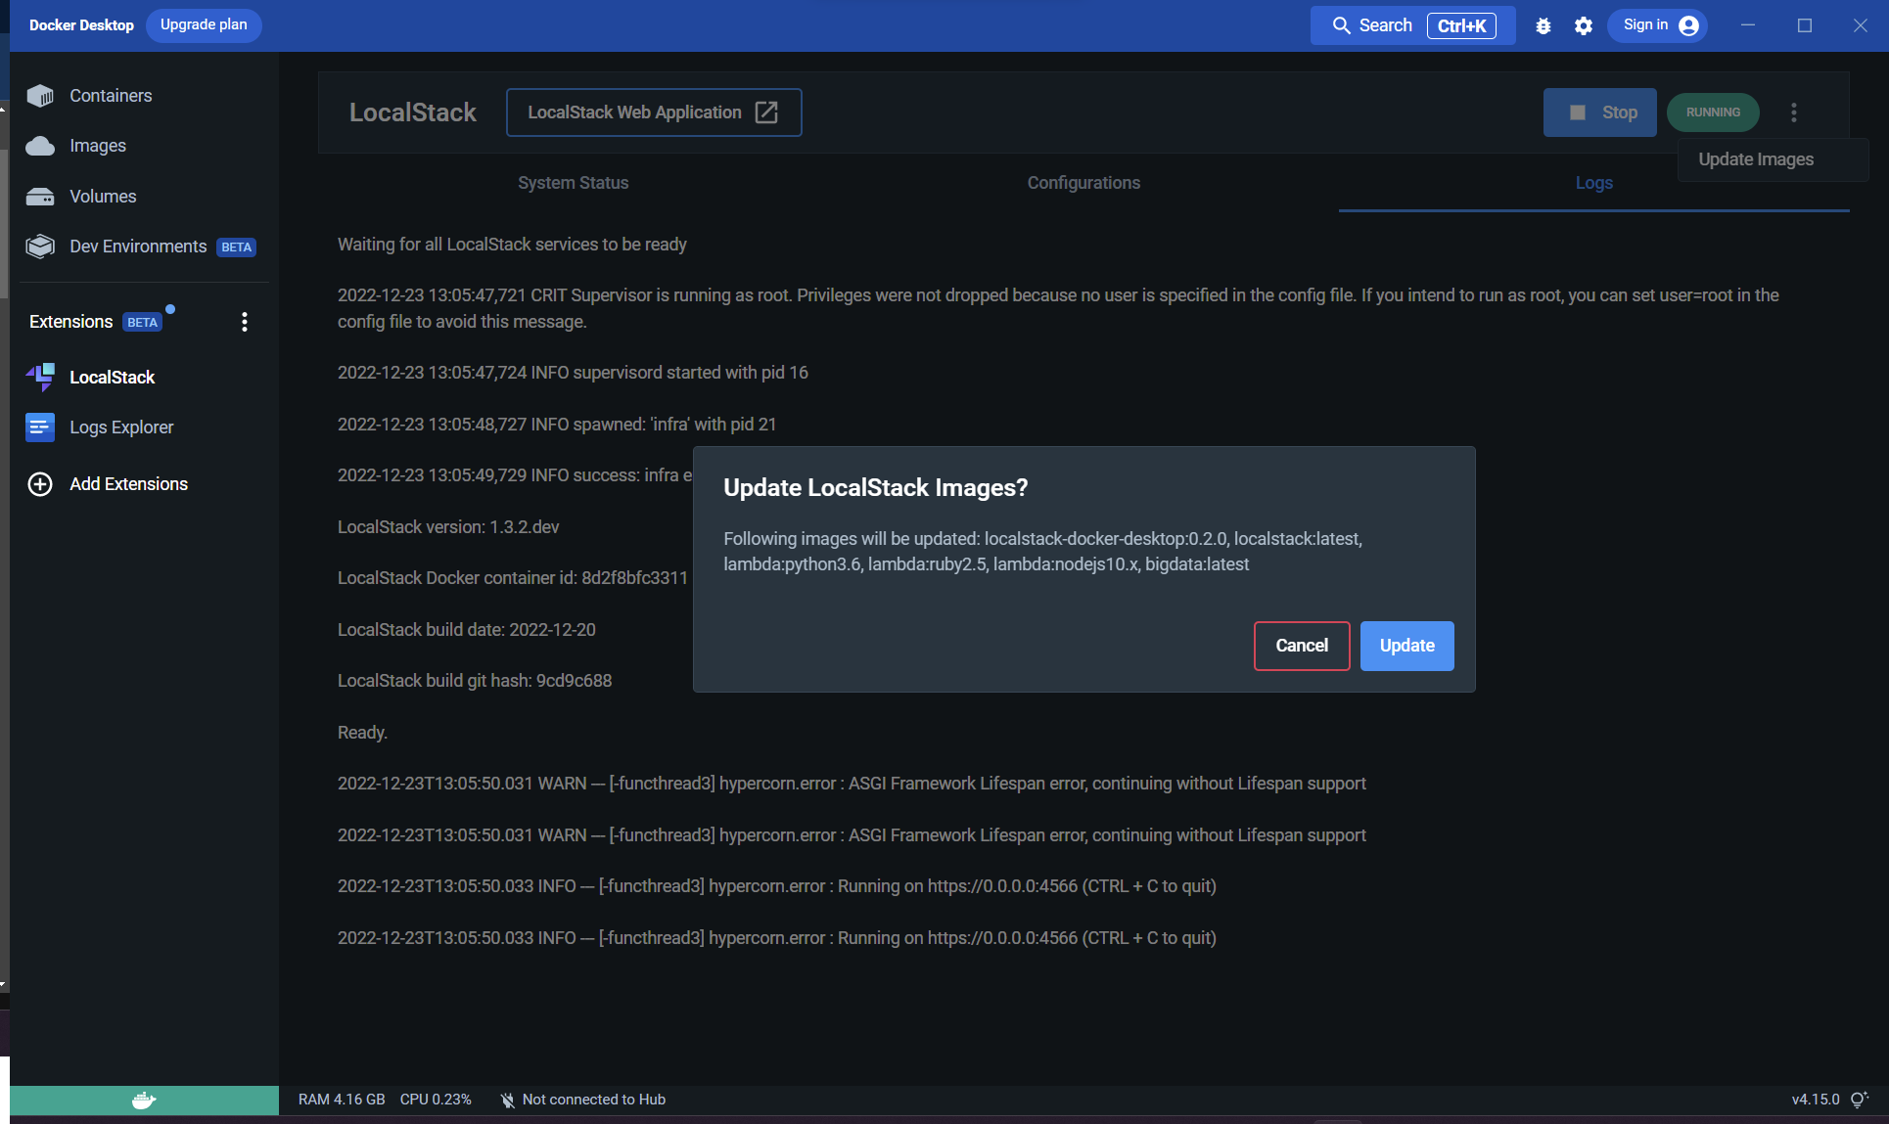Image resolution: width=1889 pixels, height=1124 pixels.
Task: Open Extensions three-dot options menu
Action: click(245, 322)
